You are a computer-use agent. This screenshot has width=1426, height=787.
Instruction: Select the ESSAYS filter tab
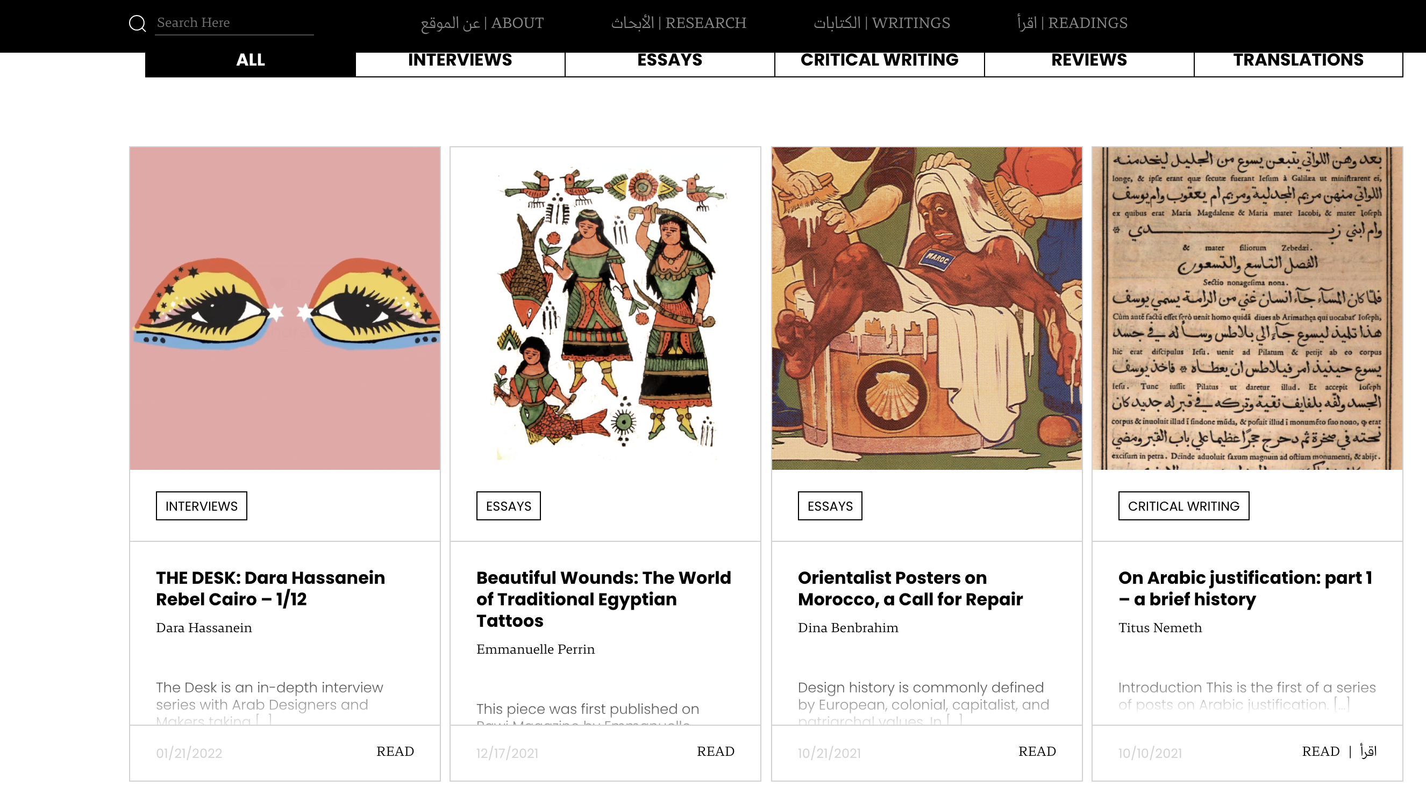(x=670, y=61)
